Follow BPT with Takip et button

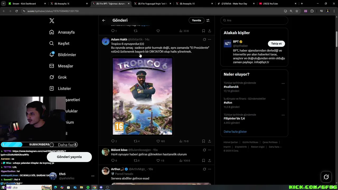(276, 44)
